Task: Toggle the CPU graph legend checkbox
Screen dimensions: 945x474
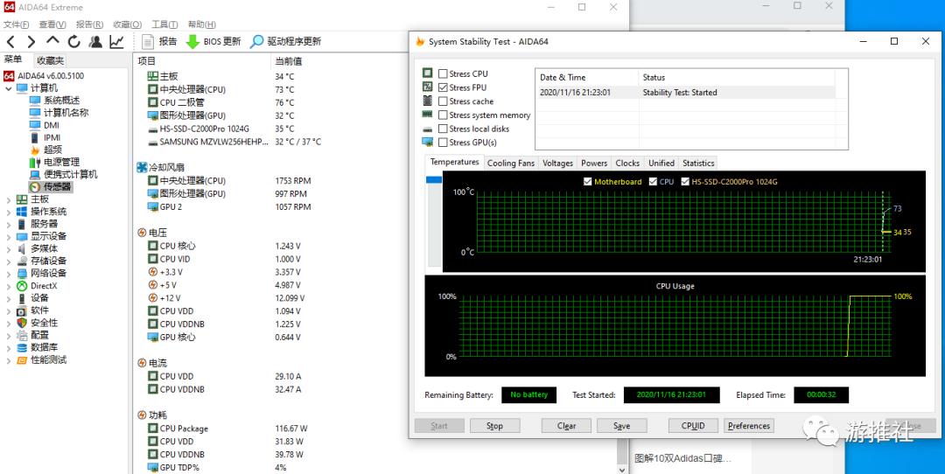Action: click(653, 181)
